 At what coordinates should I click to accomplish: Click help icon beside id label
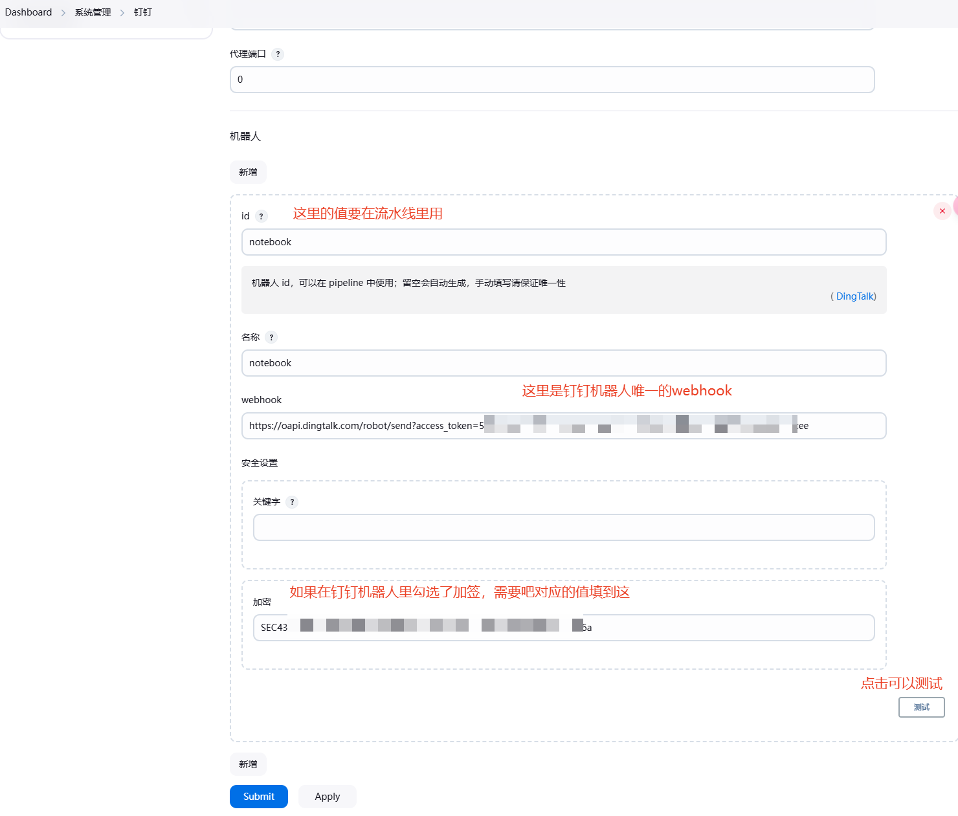pos(261,216)
